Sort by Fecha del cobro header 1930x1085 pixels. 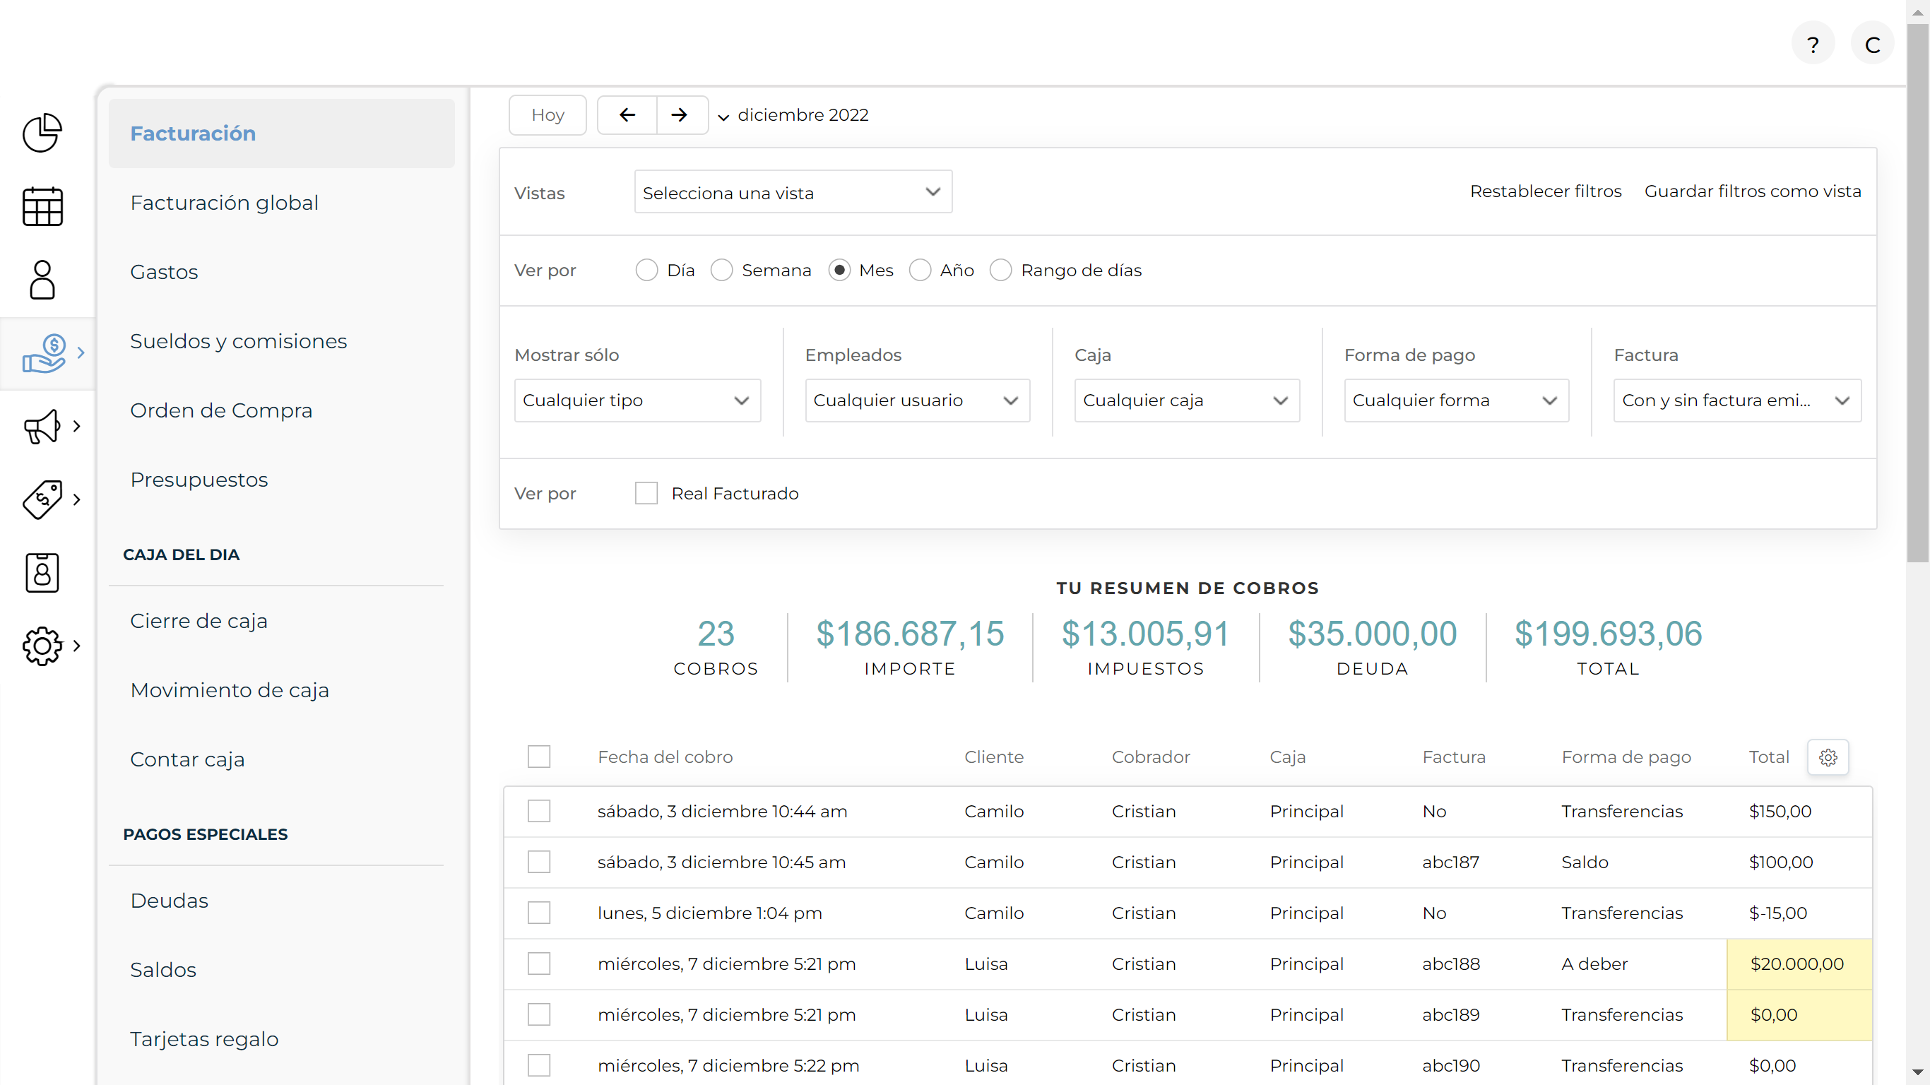665,757
